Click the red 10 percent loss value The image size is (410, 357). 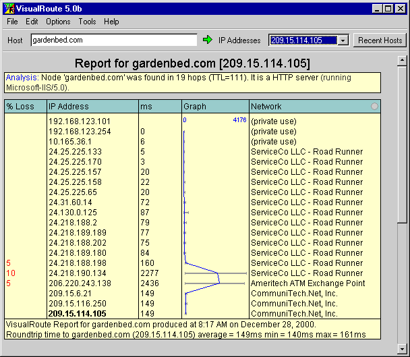(11, 273)
